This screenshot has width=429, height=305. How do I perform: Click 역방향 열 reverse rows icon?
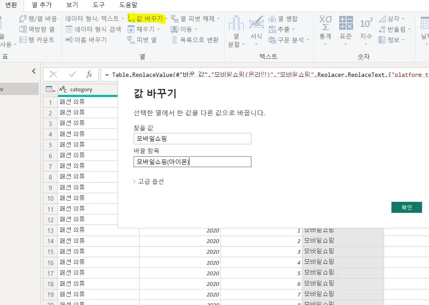(x=23, y=29)
